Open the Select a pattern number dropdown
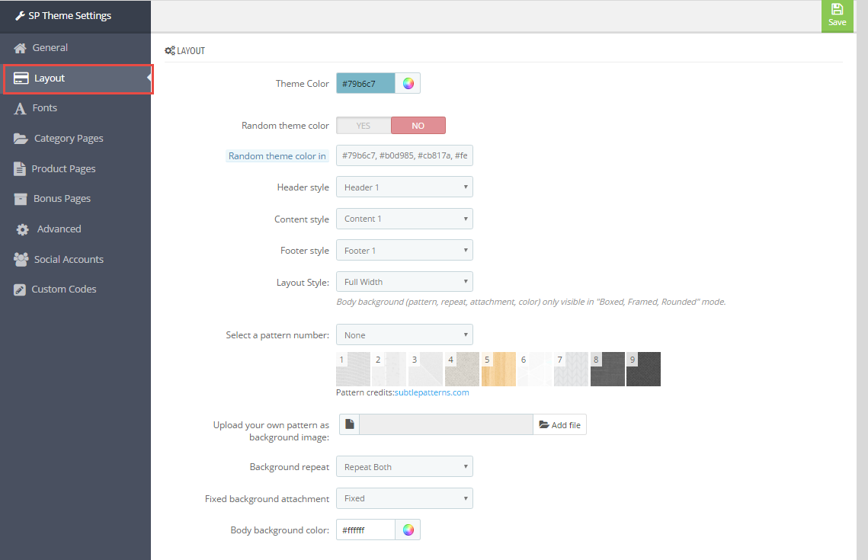868x560 pixels. (404, 334)
